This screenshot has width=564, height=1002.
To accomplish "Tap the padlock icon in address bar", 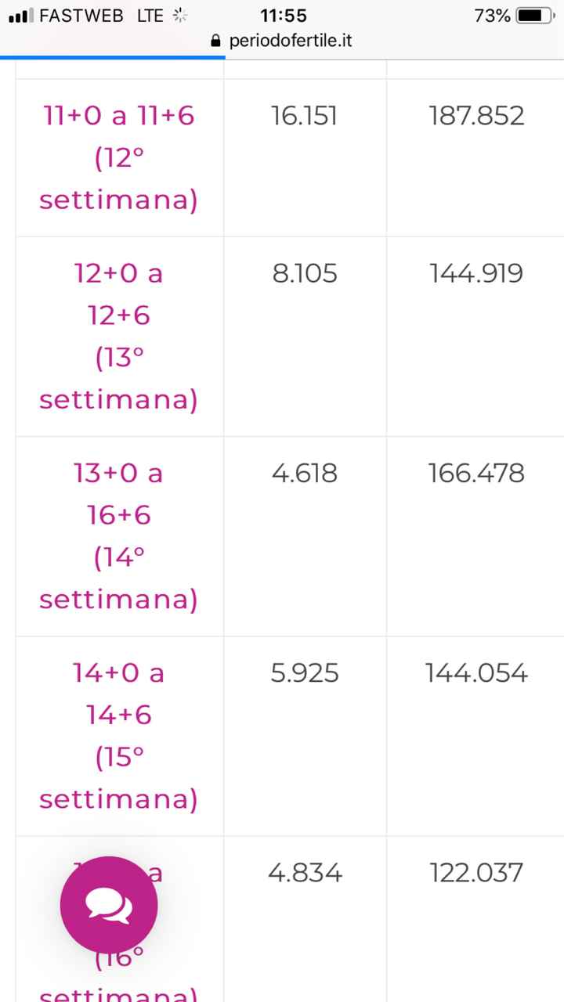I will (x=216, y=41).
